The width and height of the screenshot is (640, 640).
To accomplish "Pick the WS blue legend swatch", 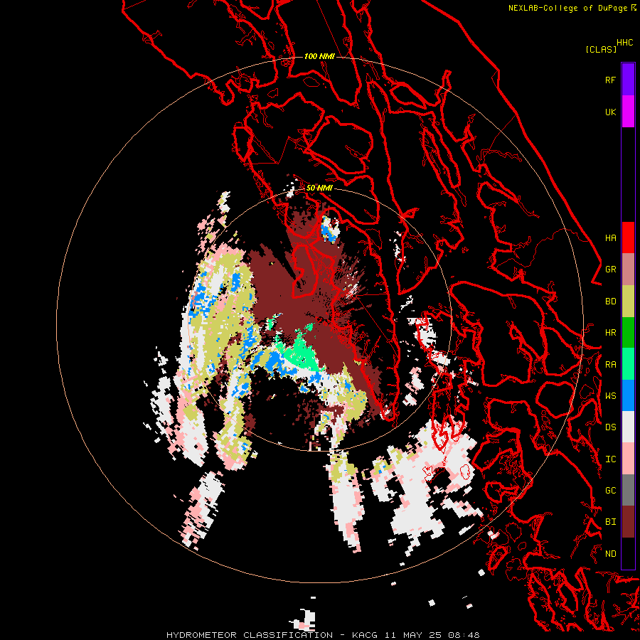I will tap(628, 395).
